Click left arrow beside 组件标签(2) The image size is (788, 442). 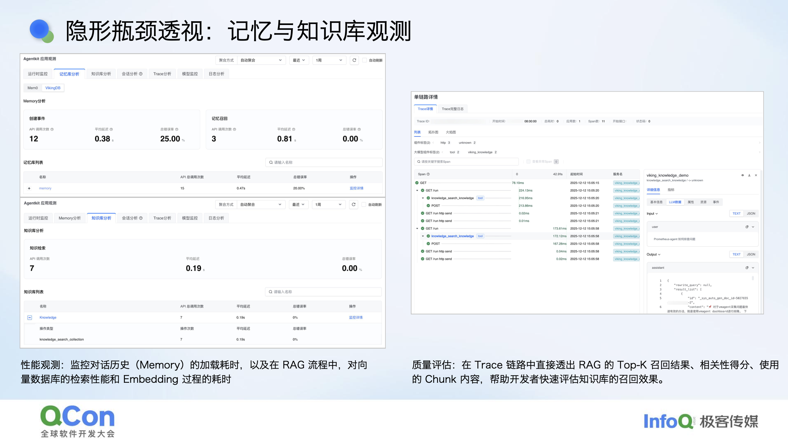(433, 142)
